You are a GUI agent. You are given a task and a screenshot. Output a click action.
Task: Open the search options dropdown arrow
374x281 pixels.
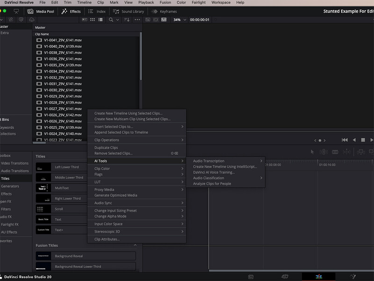click(118, 20)
